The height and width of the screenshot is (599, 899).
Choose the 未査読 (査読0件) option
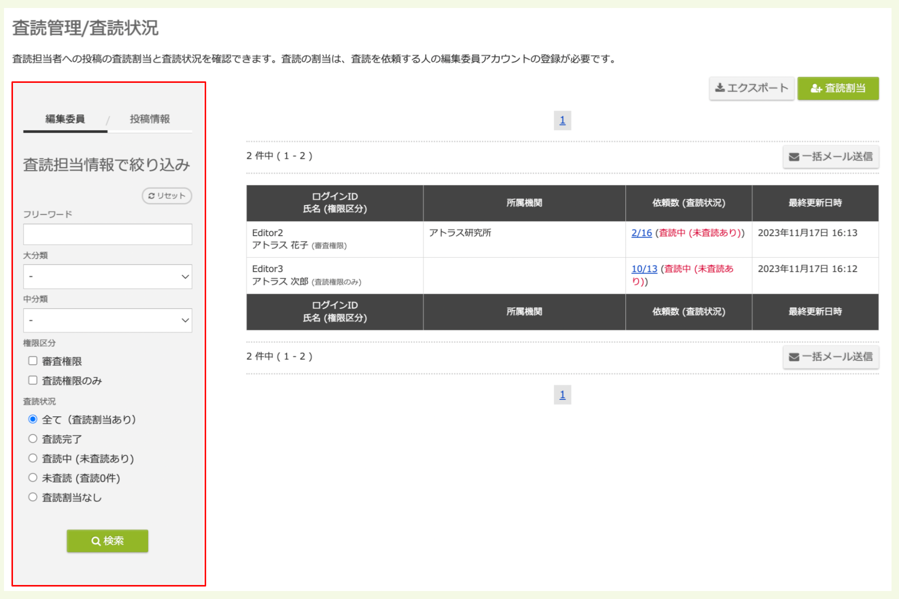pos(33,477)
